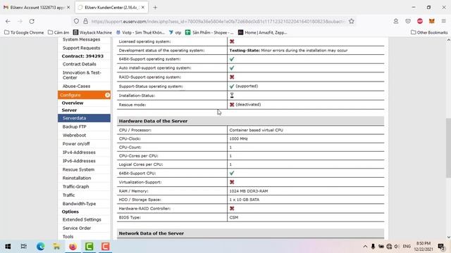The width and height of the screenshot is (451, 253).
Task: Select the text 'Container based virtual CPU'
Action: click(x=257, y=130)
